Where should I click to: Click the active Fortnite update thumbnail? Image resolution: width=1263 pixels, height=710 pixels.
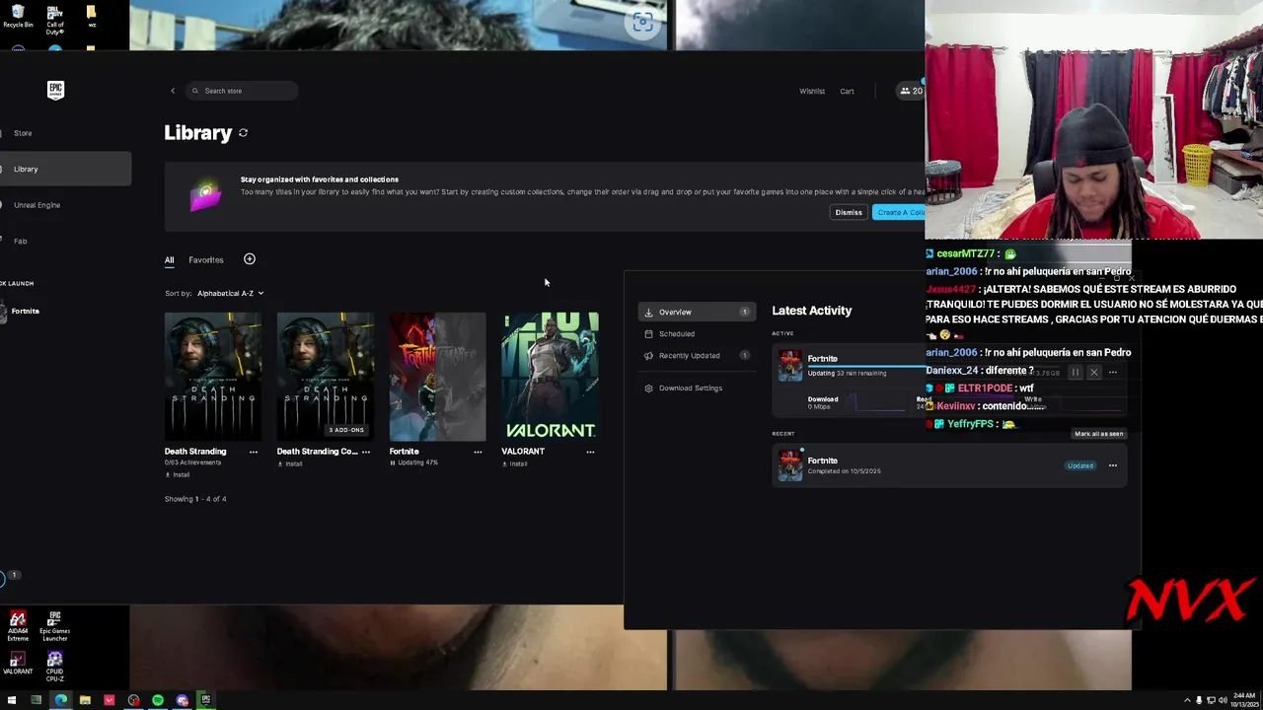(790, 366)
